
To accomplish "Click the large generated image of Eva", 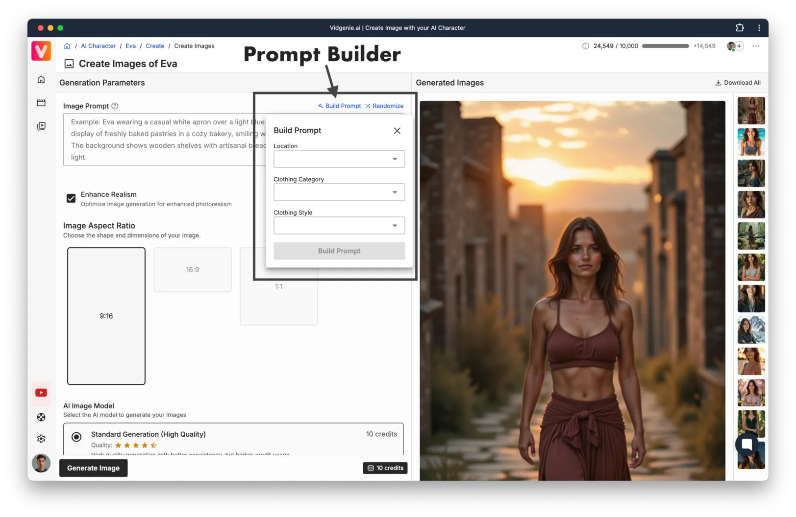I will (x=572, y=291).
